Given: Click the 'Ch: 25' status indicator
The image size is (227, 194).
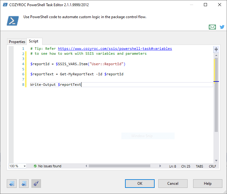Looking at the screenshot, I should click(x=186, y=166).
